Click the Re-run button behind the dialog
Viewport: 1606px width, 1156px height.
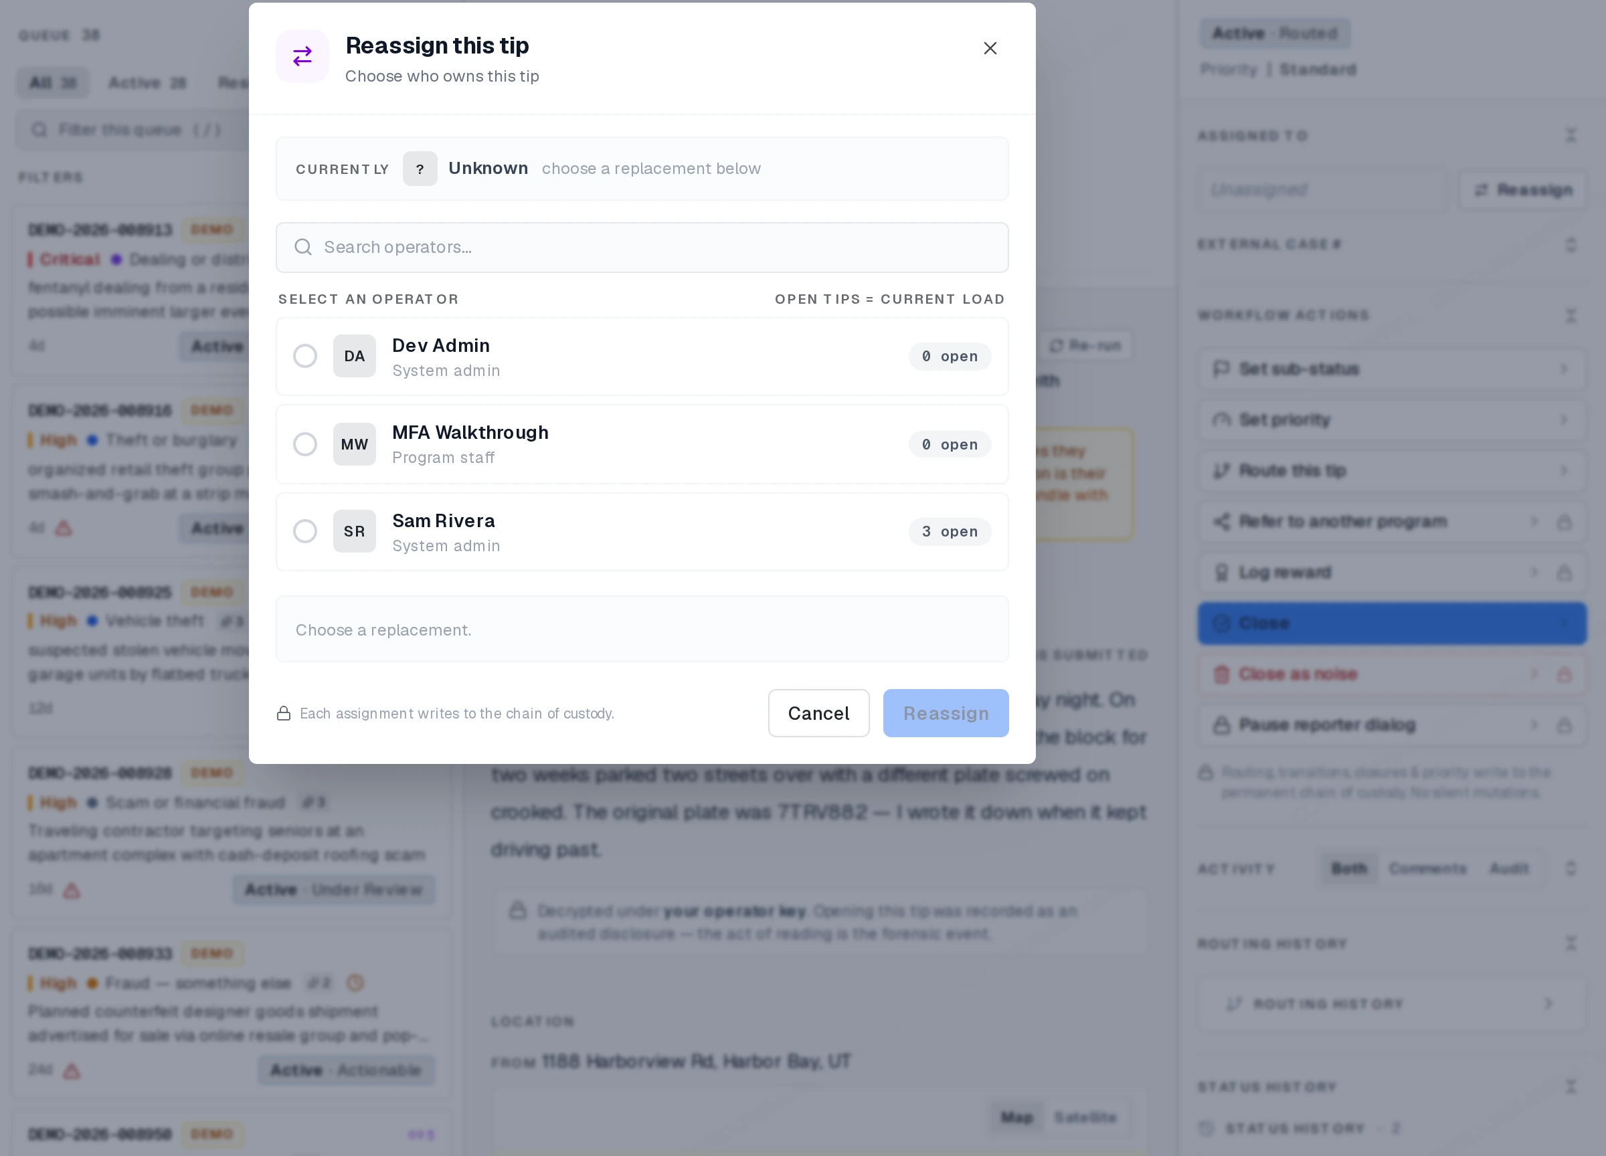[x=1085, y=345]
